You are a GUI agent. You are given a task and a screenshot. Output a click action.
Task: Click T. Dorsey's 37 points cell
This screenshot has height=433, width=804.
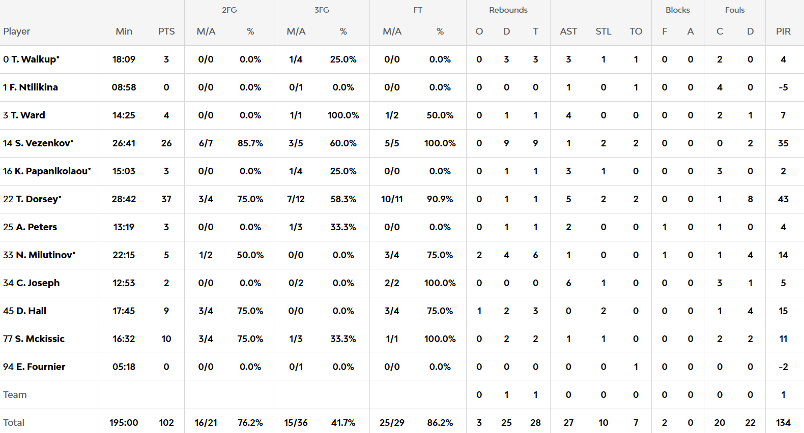[166, 199]
